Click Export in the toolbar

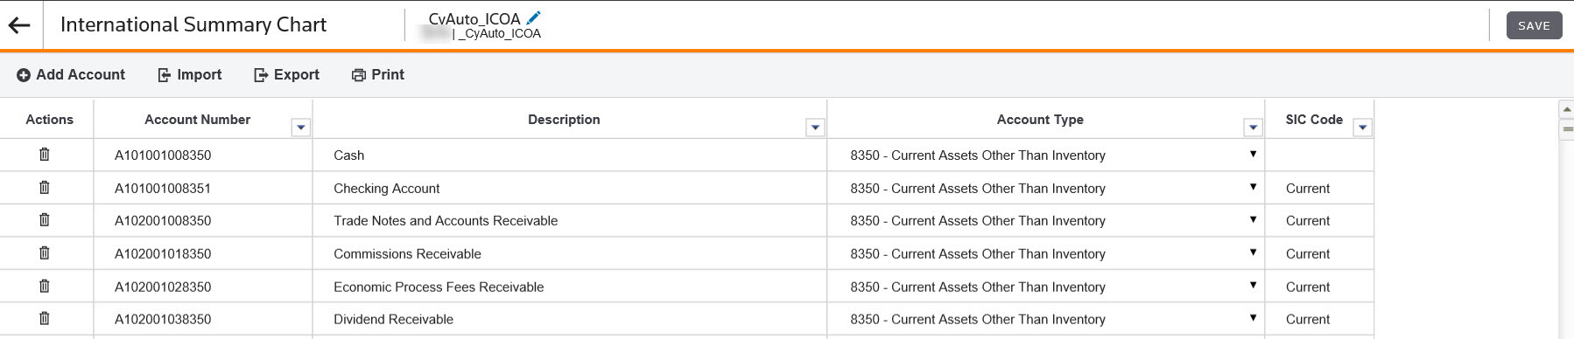(286, 75)
